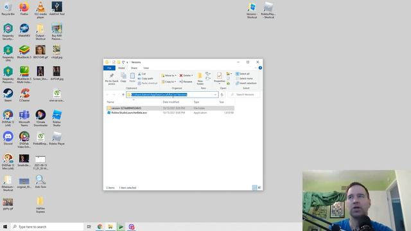
Task: Select the CCleaner desktop icon
Action: click(x=24, y=96)
